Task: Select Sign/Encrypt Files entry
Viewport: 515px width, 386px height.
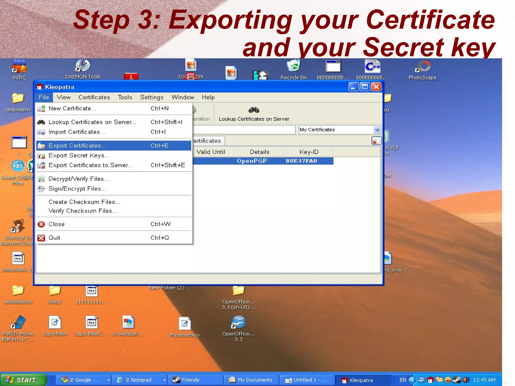Action: click(x=114, y=189)
